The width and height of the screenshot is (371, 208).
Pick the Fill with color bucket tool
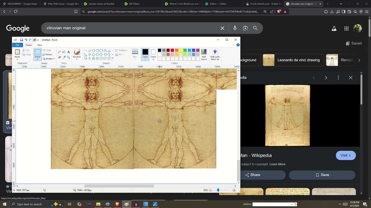(64, 52)
